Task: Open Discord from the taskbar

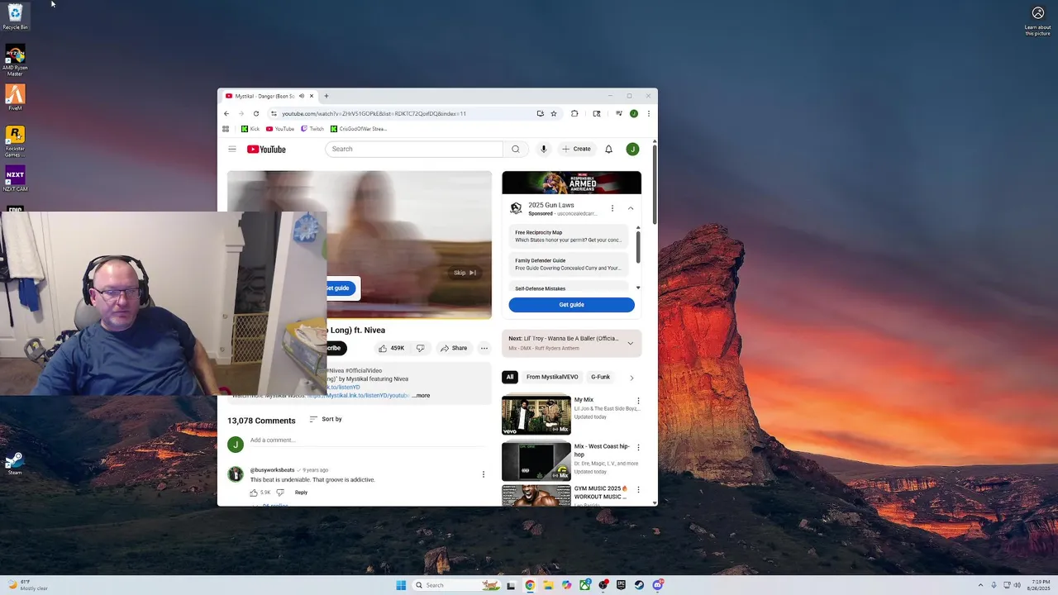Action: [x=657, y=585]
